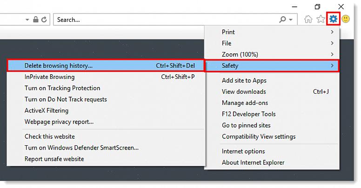
Task: Click the smiley feedback icon
Action: pyautogui.click(x=346, y=19)
